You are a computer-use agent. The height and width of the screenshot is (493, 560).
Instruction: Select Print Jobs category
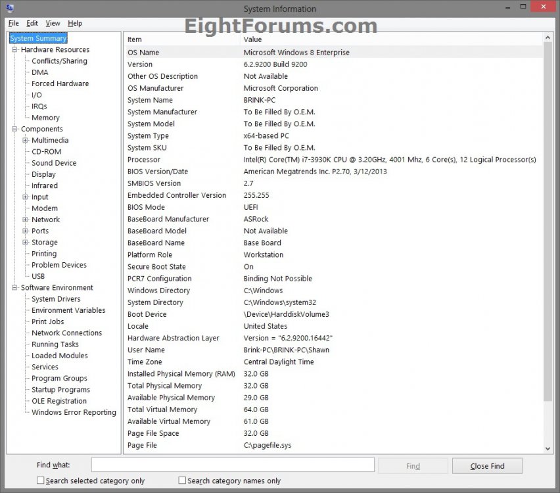pyautogui.click(x=47, y=321)
